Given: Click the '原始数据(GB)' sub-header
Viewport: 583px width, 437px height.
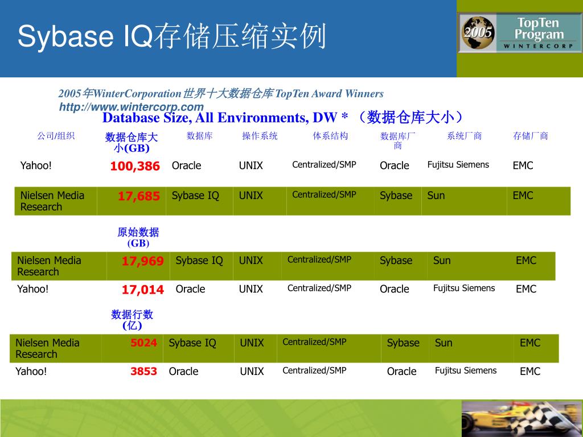Looking at the screenshot, I should click(138, 237).
